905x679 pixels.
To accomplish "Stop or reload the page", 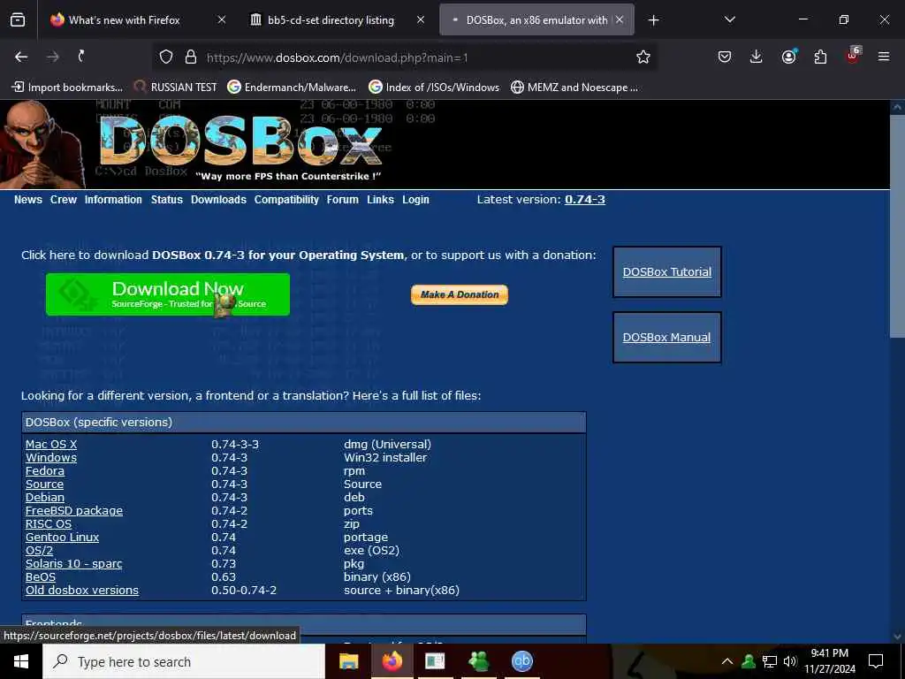I will [81, 56].
